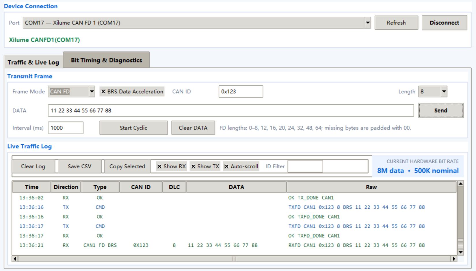Click the Interval (ms) input field
This screenshot has width=476, height=271.
coord(66,128)
